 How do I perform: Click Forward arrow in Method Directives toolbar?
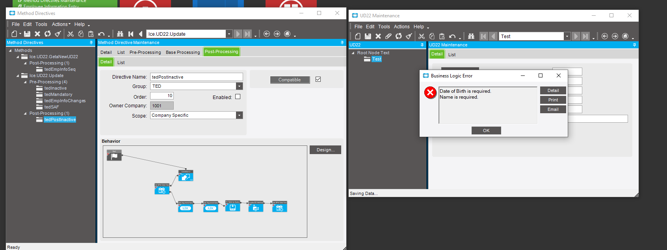(277, 34)
